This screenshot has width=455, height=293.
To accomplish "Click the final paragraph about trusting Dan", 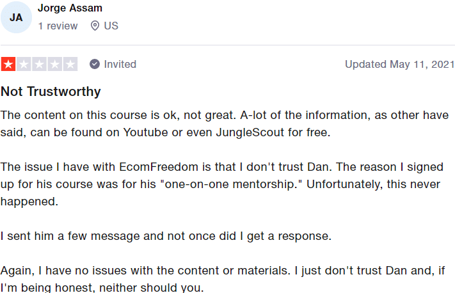I will pos(223,279).
